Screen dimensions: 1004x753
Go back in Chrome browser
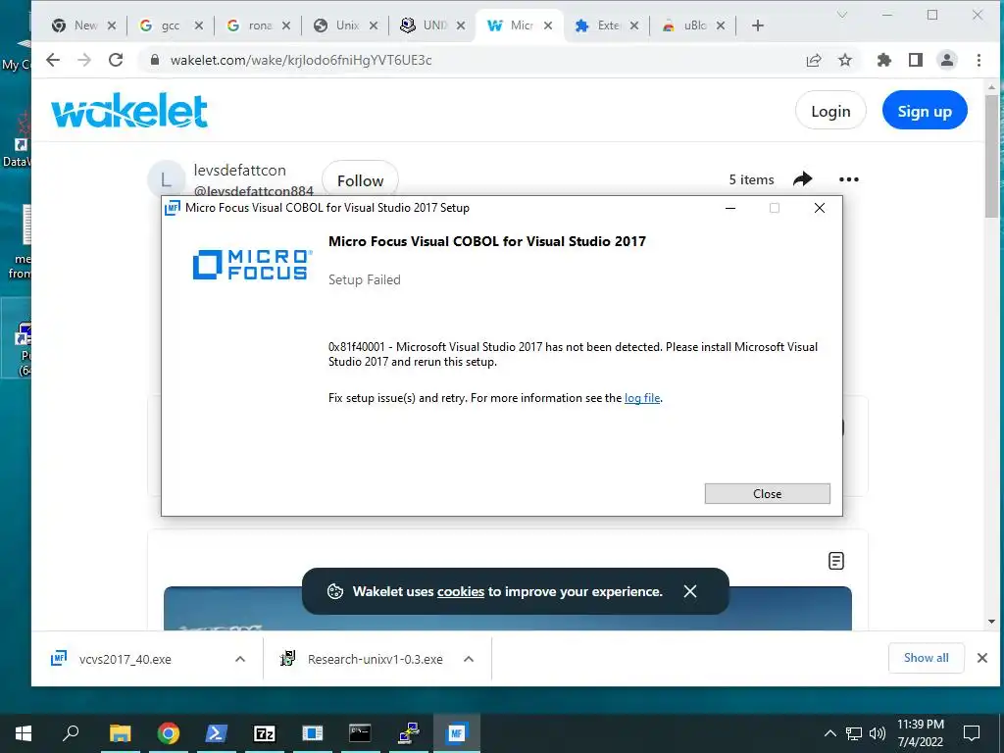tap(53, 60)
